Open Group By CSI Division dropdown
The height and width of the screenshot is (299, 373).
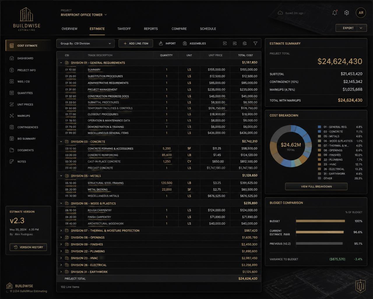86,44
